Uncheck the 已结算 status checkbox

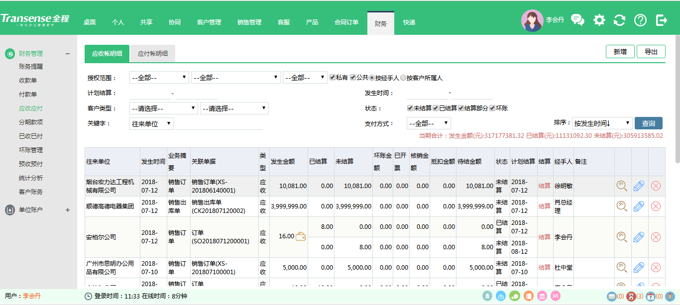436,108
